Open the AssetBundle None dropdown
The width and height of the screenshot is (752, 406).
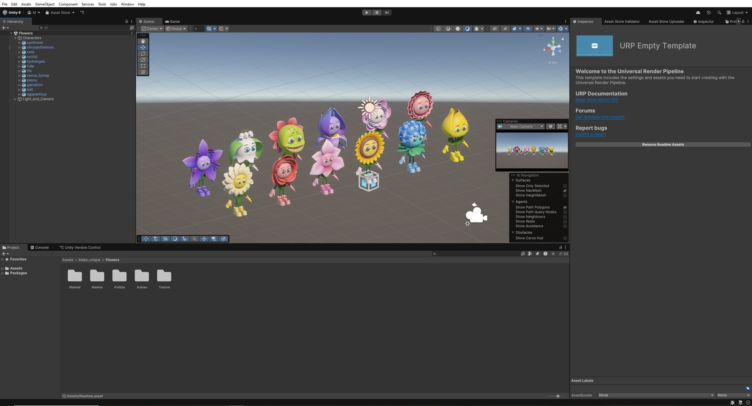pyautogui.click(x=656, y=395)
